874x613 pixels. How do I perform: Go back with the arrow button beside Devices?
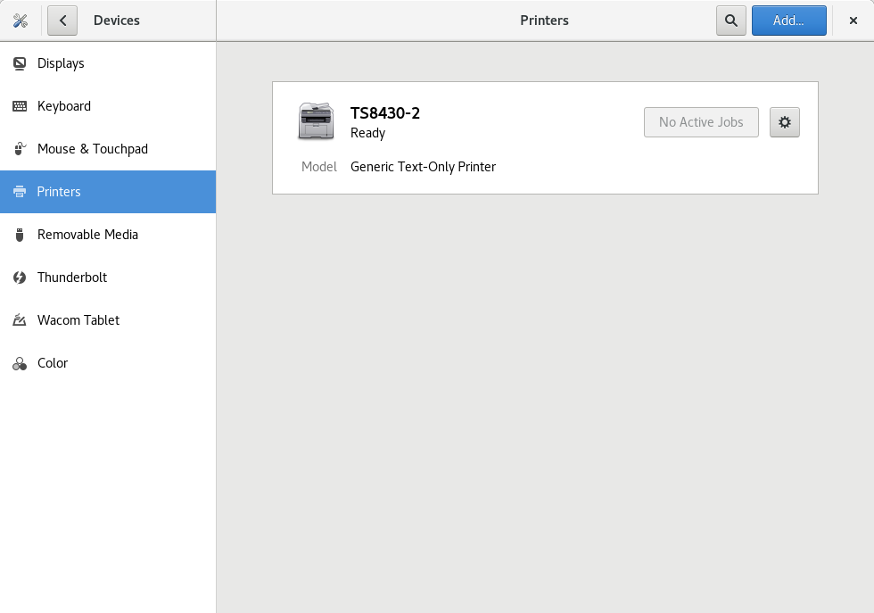coord(62,21)
